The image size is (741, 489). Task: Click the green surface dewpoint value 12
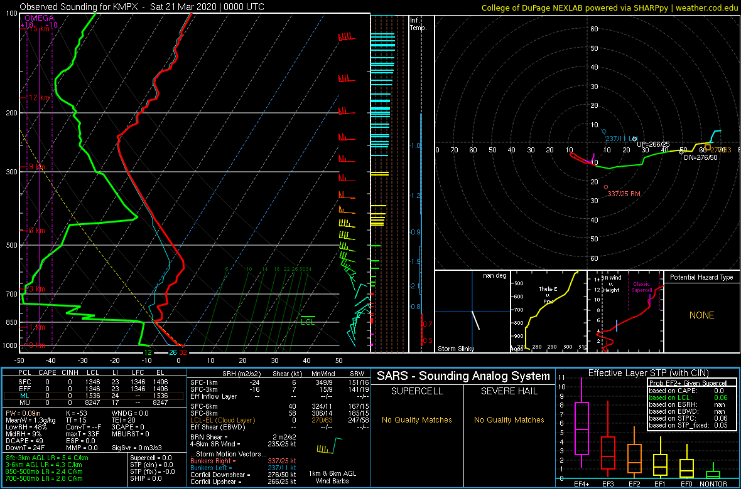(x=148, y=352)
